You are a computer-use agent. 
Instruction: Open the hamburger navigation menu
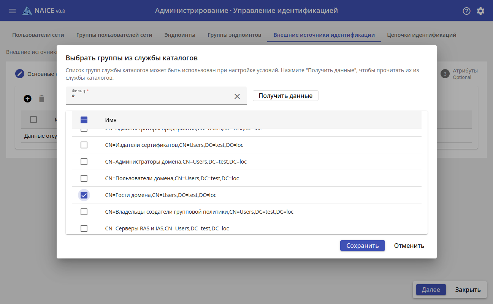coord(12,11)
